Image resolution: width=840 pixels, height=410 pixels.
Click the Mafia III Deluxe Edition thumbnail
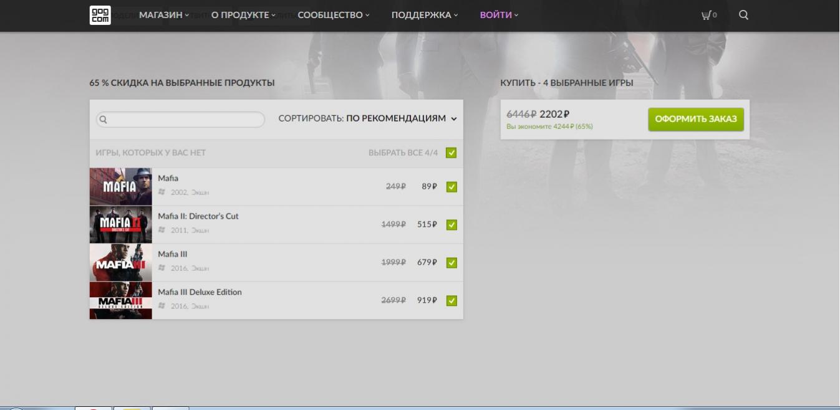[x=121, y=300]
